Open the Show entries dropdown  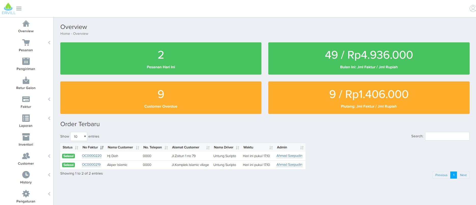79,136
